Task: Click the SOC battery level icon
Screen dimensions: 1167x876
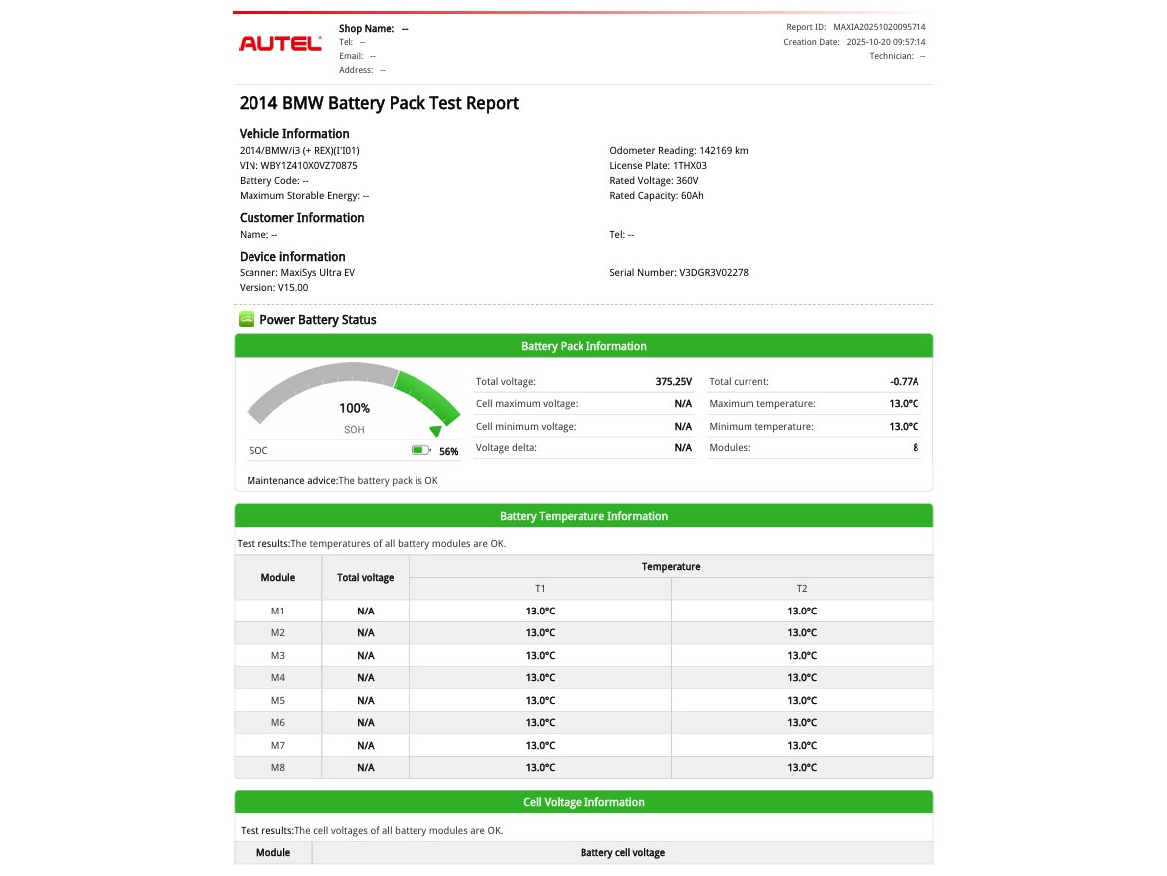Action: coord(420,451)
